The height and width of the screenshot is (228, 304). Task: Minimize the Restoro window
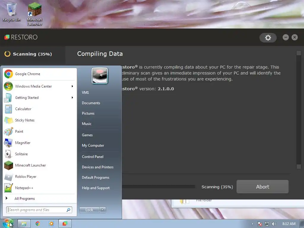click(286, 37)
